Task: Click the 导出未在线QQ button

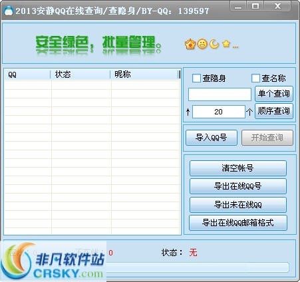Action: coord(238,205)
